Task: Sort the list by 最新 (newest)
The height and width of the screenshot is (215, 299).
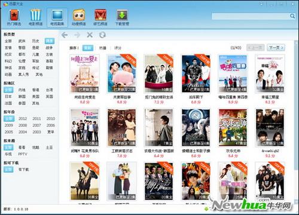Action: [x=88, y=48]
